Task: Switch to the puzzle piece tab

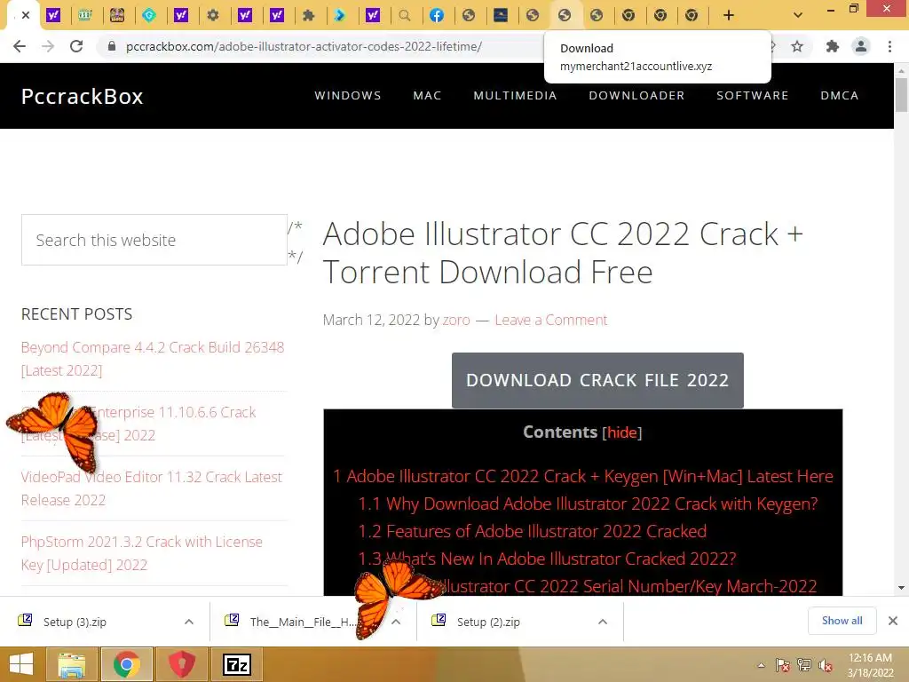Action: coord(308,15)
